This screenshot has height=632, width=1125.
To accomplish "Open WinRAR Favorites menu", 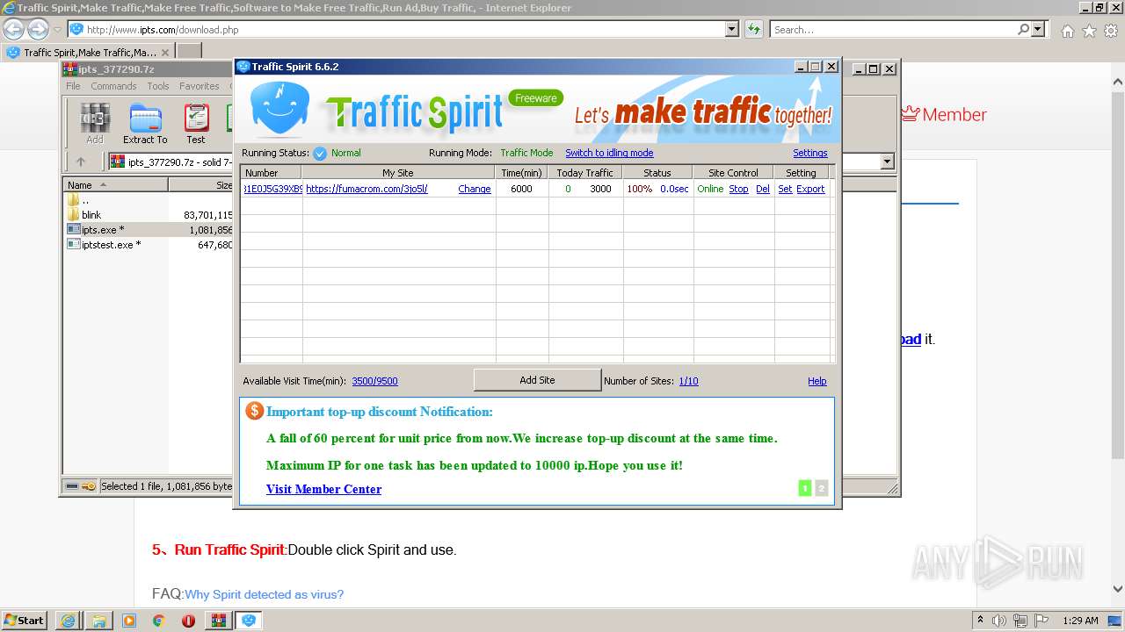I will point(200,86).
